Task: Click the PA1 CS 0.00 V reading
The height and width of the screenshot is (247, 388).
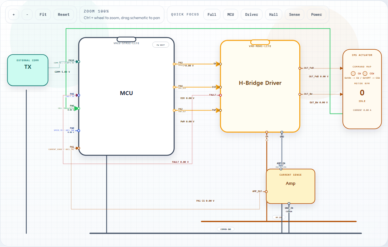Action: [205, 201]
